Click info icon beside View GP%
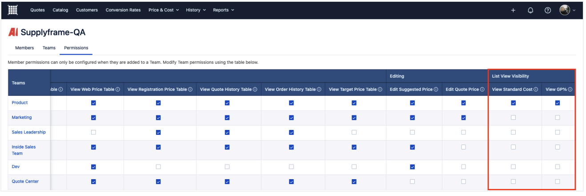This screenshot has height=196, width=586. tap(570, 90)
